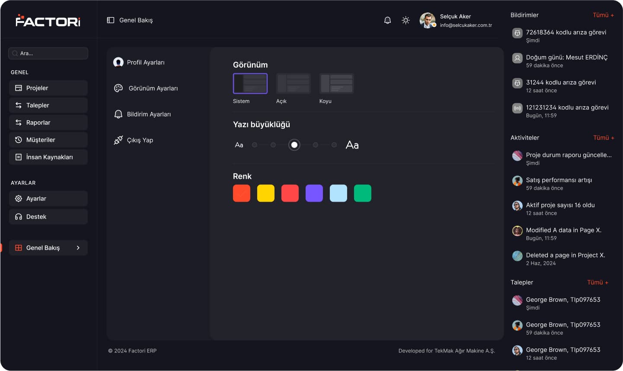Click the Profil Ayarları avatar icon
Image resolution: width=623 pixels, height=371 pixels.
pos(118,62)
